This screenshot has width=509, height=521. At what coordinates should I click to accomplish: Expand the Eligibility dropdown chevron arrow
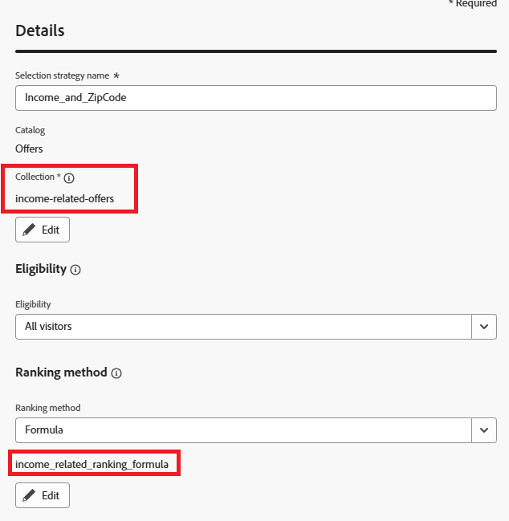tap(483, 327)
